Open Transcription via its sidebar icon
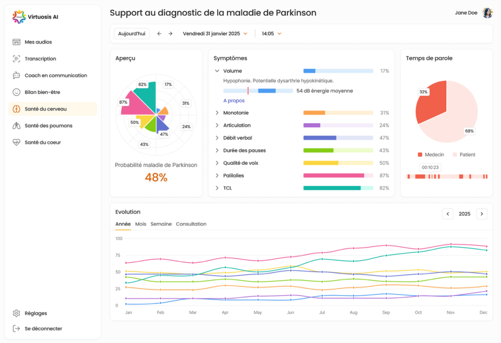 (x=16, y=59)
